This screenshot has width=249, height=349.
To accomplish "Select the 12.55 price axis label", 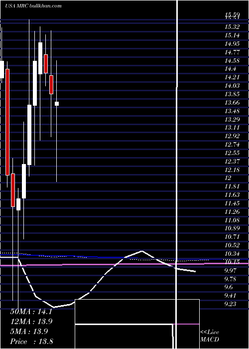I will (x=232, y=153).
